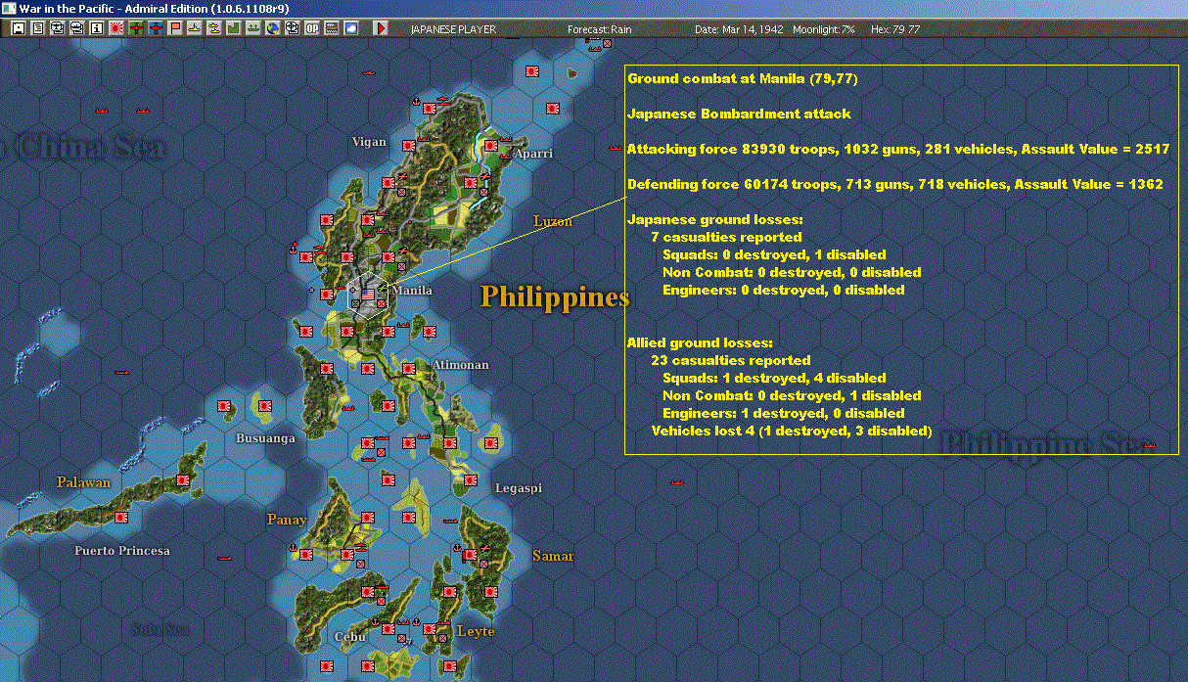Click the 'Japanese ground losses:' line
This screenshot has height=682, width=1188.
pyautogui.click(x=715, y=219)
